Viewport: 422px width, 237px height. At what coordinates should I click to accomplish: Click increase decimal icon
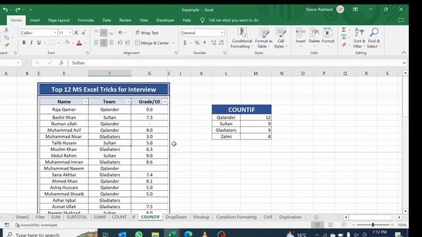tap(214, 43)
